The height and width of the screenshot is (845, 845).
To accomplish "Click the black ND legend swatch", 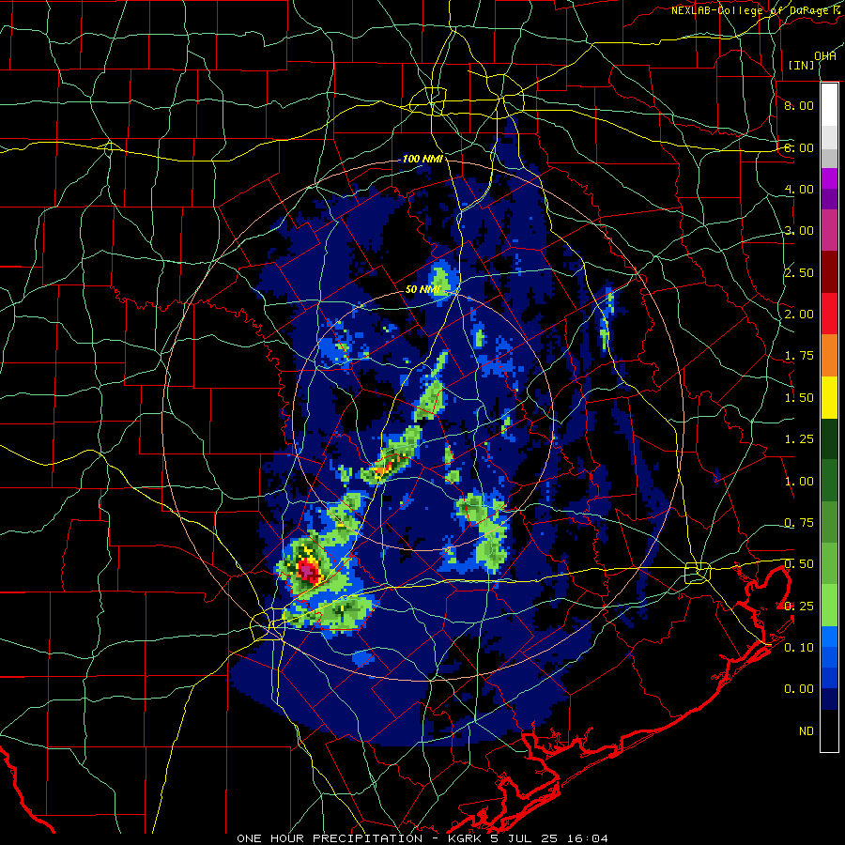I will pyautogui.click(x=829, y=730).
